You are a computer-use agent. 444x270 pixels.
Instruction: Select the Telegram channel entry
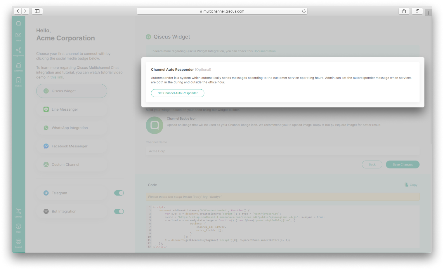[72, 193]
